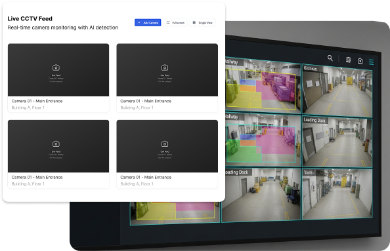Click 'Real-time camera monitoring with AI detection' subtitle
The width and height of the screenshot is (390, 251).
click(63, 28)
